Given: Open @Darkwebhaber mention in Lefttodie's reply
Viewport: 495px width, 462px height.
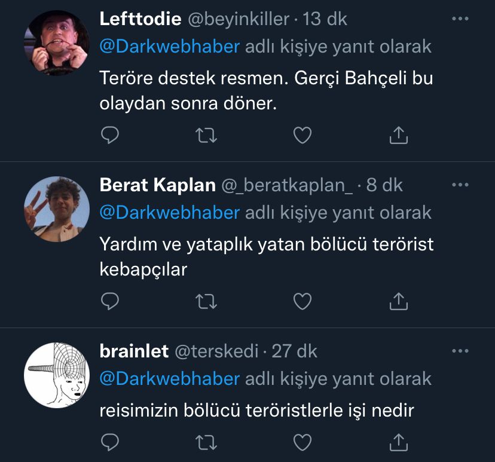Looking at the screenshot, I should pyautogui.click(x=169, y=47).
